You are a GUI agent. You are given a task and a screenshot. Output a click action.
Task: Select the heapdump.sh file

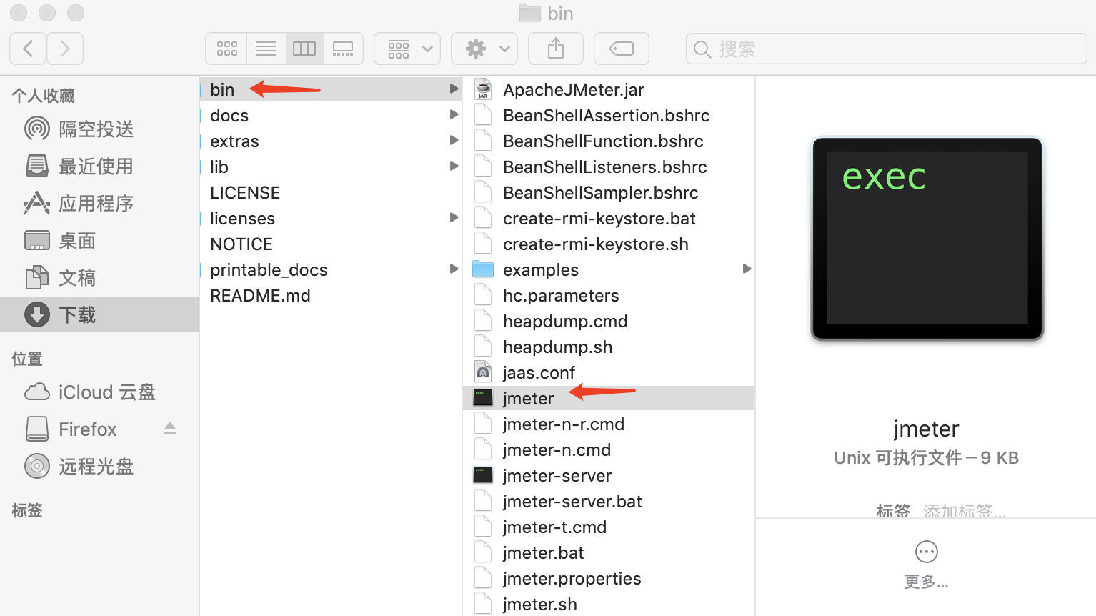pyautogui.click(x=609, y=347)
